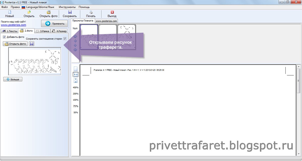Screen dimensions: 302x161
Task: Click the Больше button
Action: [x=13, y=79]
